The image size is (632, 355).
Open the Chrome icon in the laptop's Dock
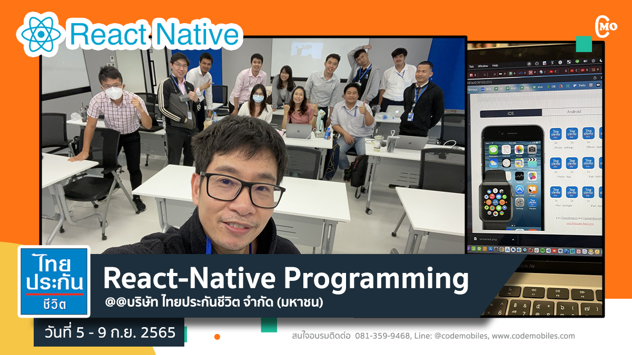pos(501,249)
